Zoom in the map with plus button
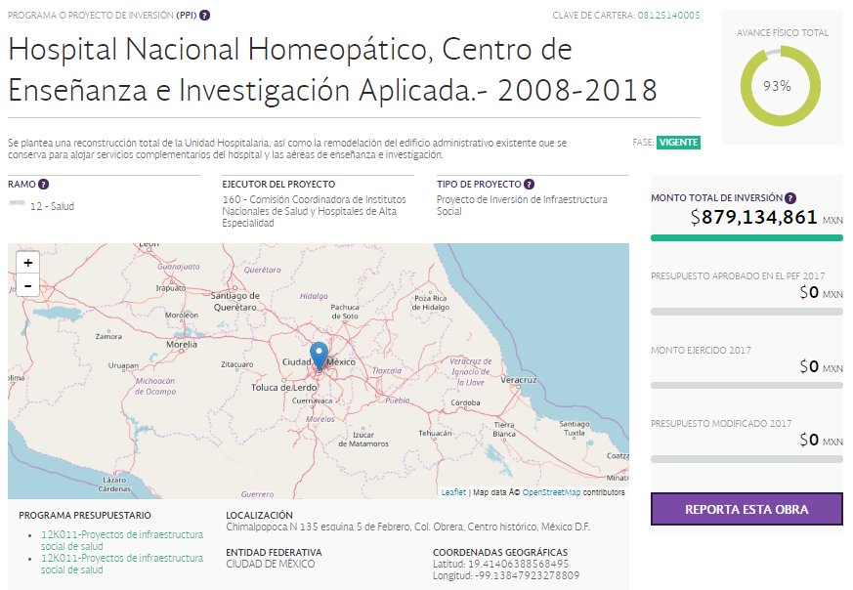This screenshot has height=590, width=853. (27, 263)
